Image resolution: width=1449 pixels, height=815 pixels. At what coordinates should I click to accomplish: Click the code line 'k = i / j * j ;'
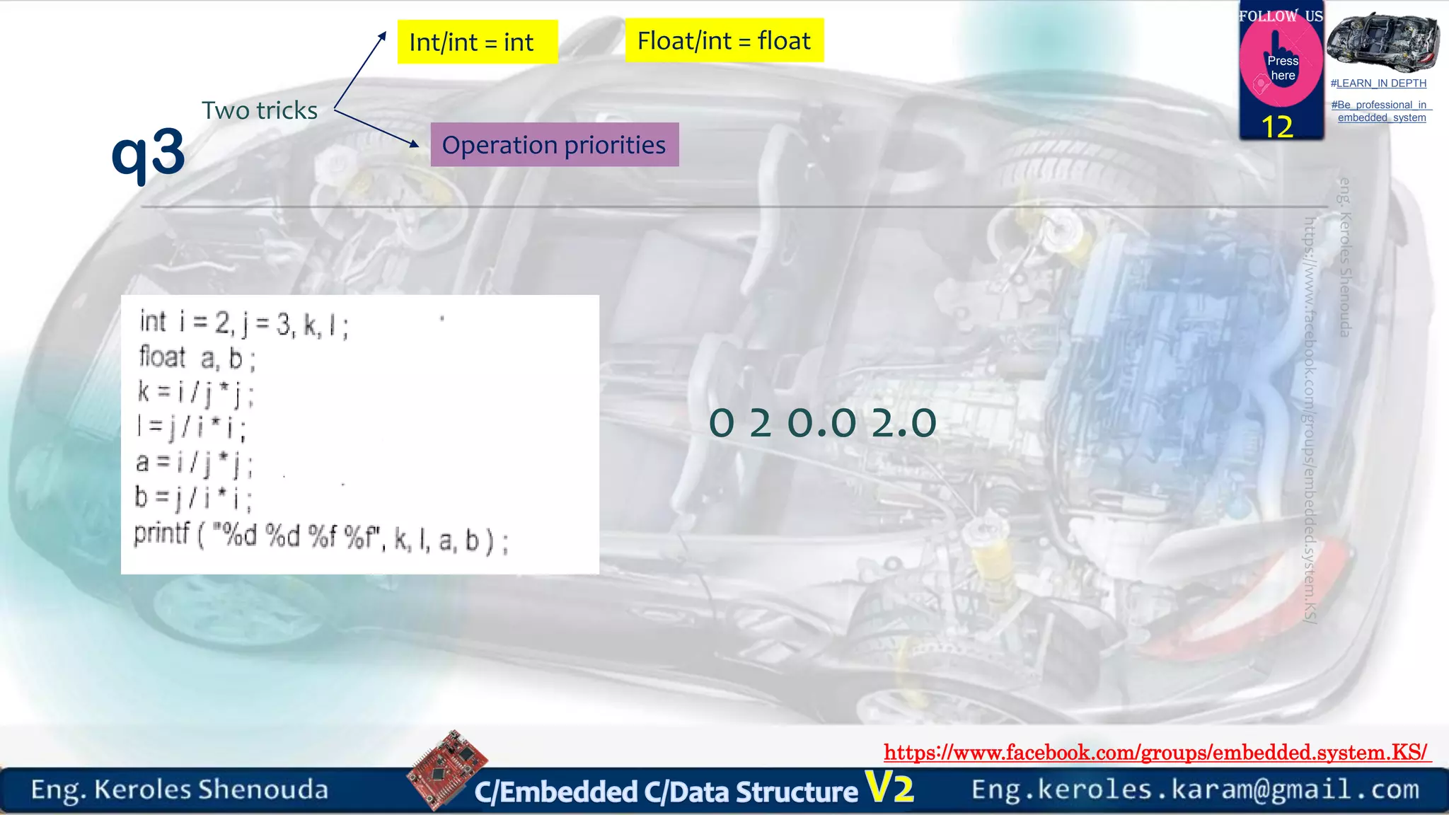(195, 393)
